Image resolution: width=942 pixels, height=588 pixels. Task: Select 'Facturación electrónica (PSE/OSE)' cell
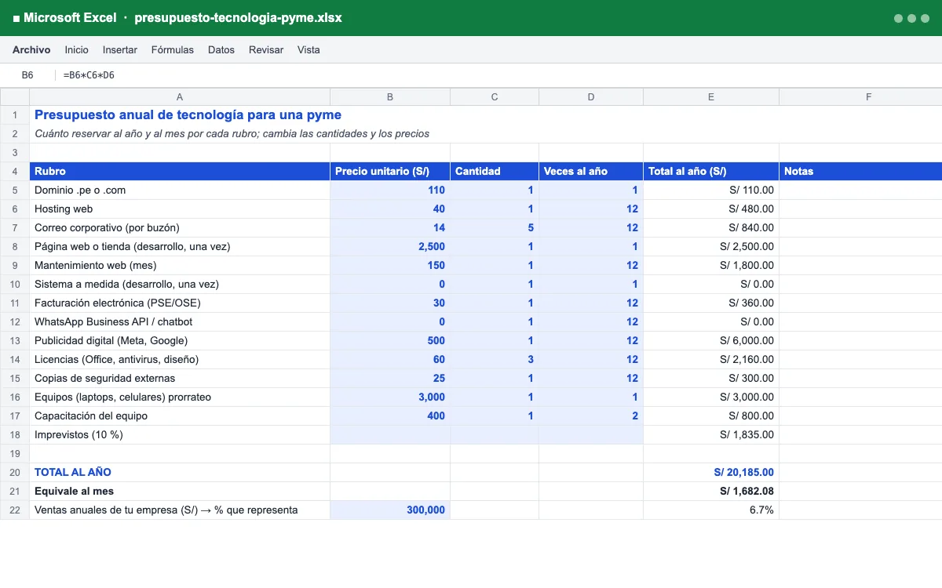[180, 303]
